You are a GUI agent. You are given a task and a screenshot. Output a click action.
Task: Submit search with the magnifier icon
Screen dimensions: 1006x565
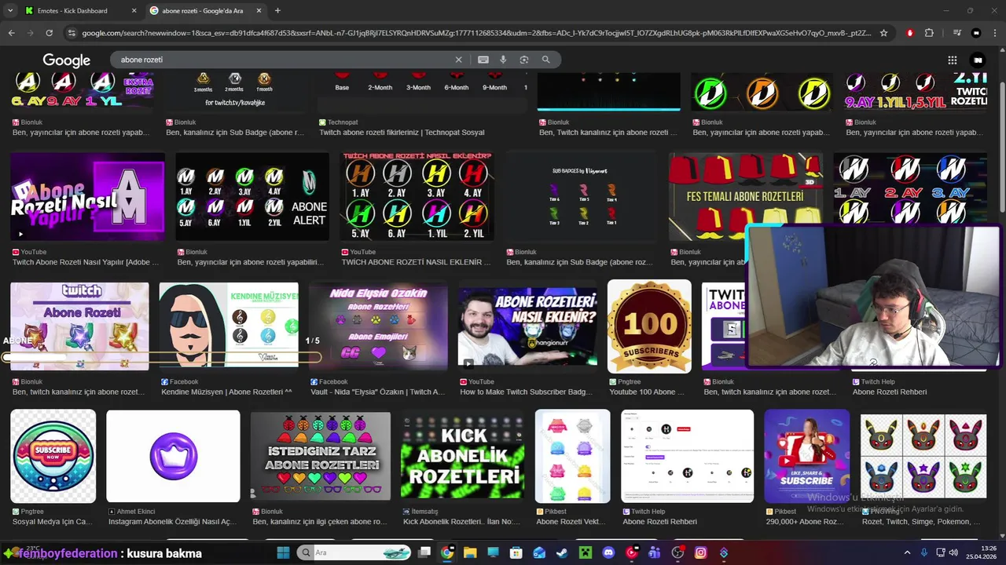pos(545,60)
